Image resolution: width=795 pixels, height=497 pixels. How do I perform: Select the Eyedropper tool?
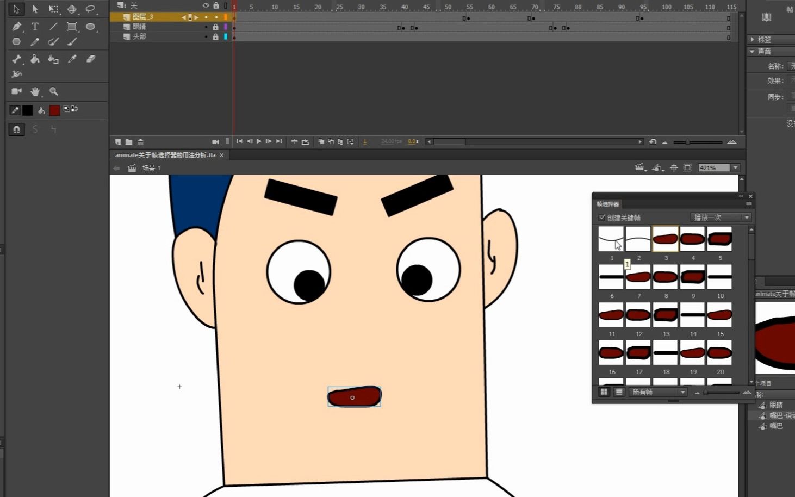point(72,60)
